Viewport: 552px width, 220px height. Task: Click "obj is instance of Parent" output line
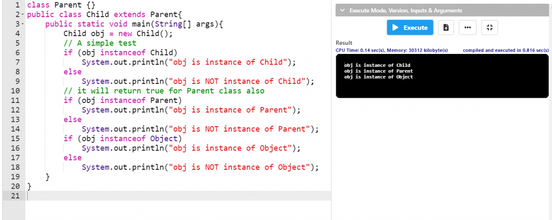pyautogui.click(x=378, y=71)
